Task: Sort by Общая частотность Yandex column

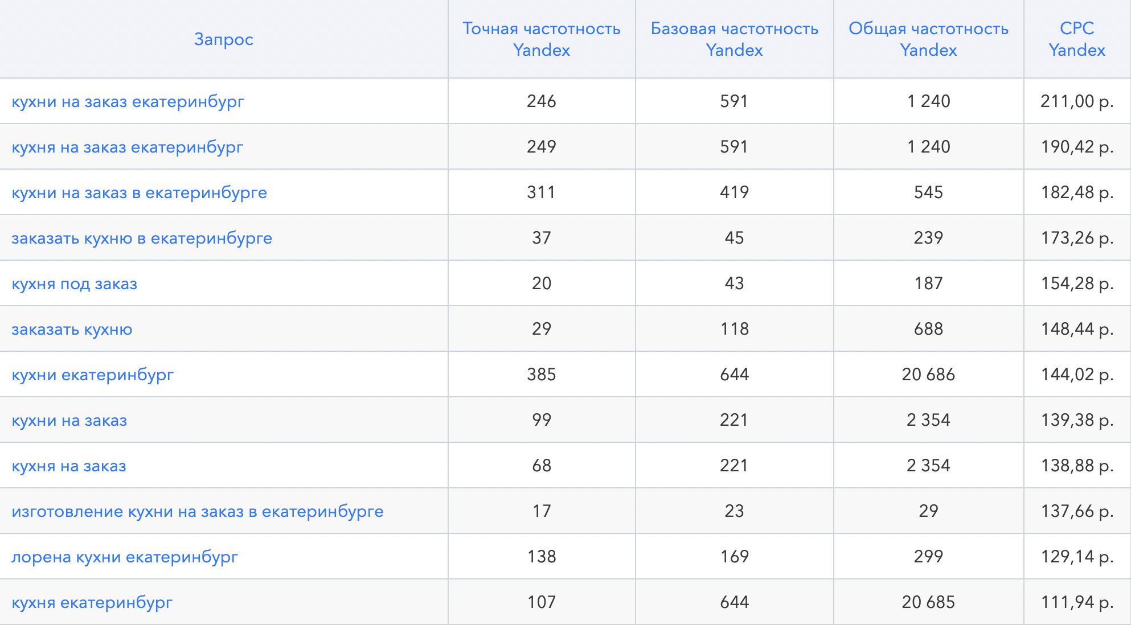Action: (x=928, y=39)
